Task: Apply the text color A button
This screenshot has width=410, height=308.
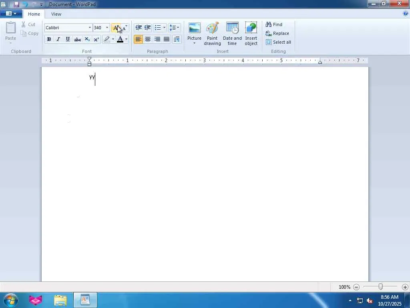Action: pos(120,39)
